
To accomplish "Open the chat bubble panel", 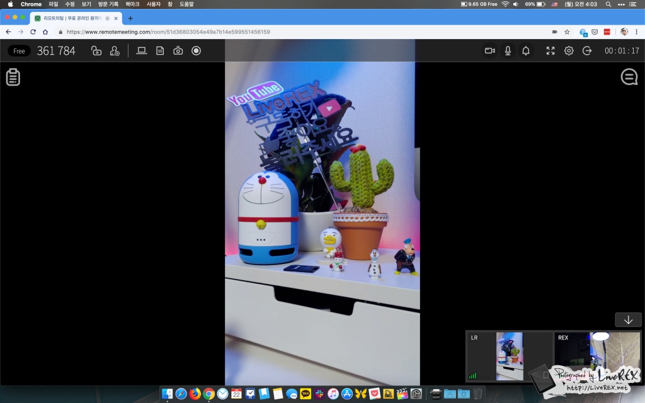I will tap(629, 77).
